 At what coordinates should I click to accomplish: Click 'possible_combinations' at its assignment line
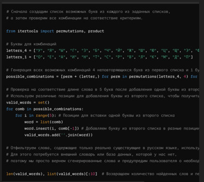(x=30, y=77)
